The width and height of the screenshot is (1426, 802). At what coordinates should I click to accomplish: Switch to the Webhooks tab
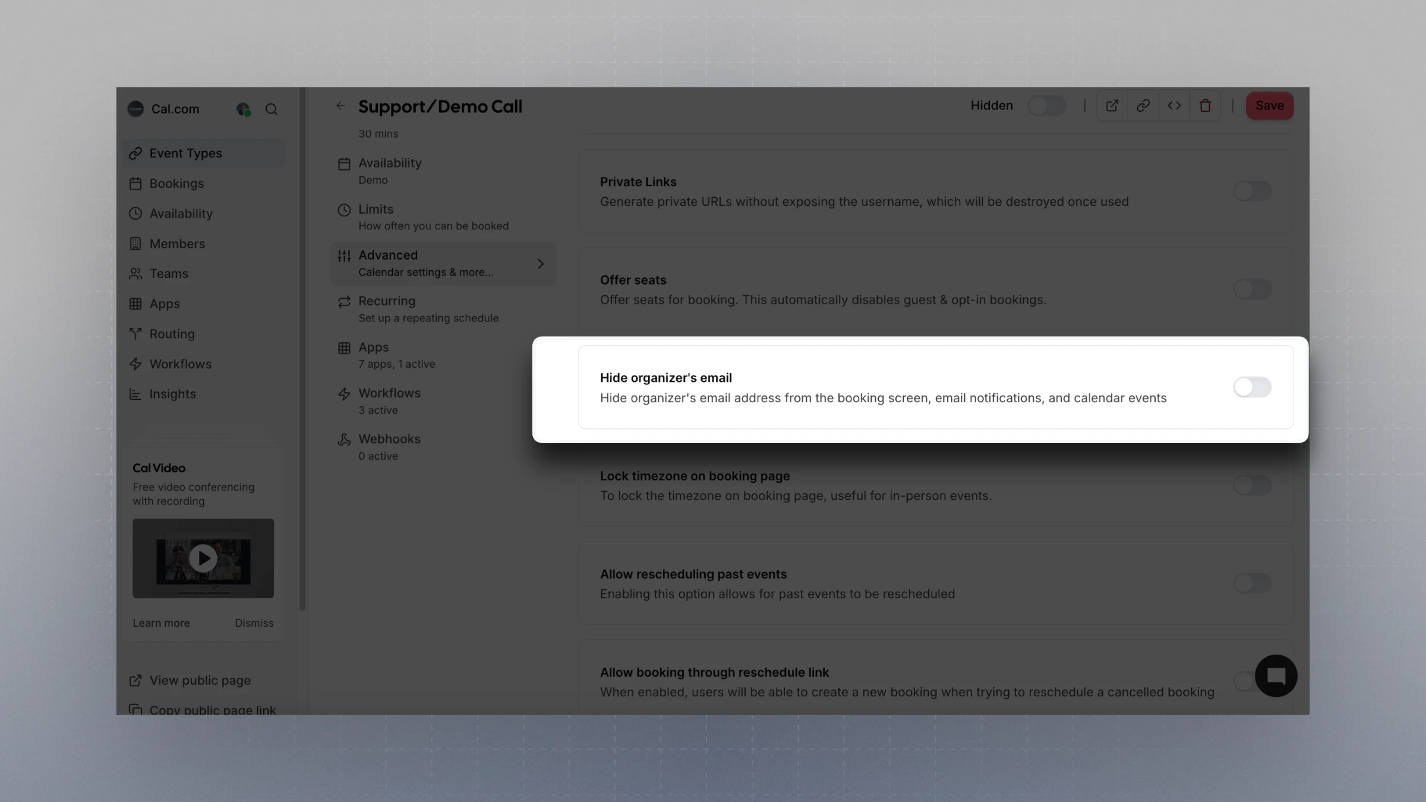(392, 438)
